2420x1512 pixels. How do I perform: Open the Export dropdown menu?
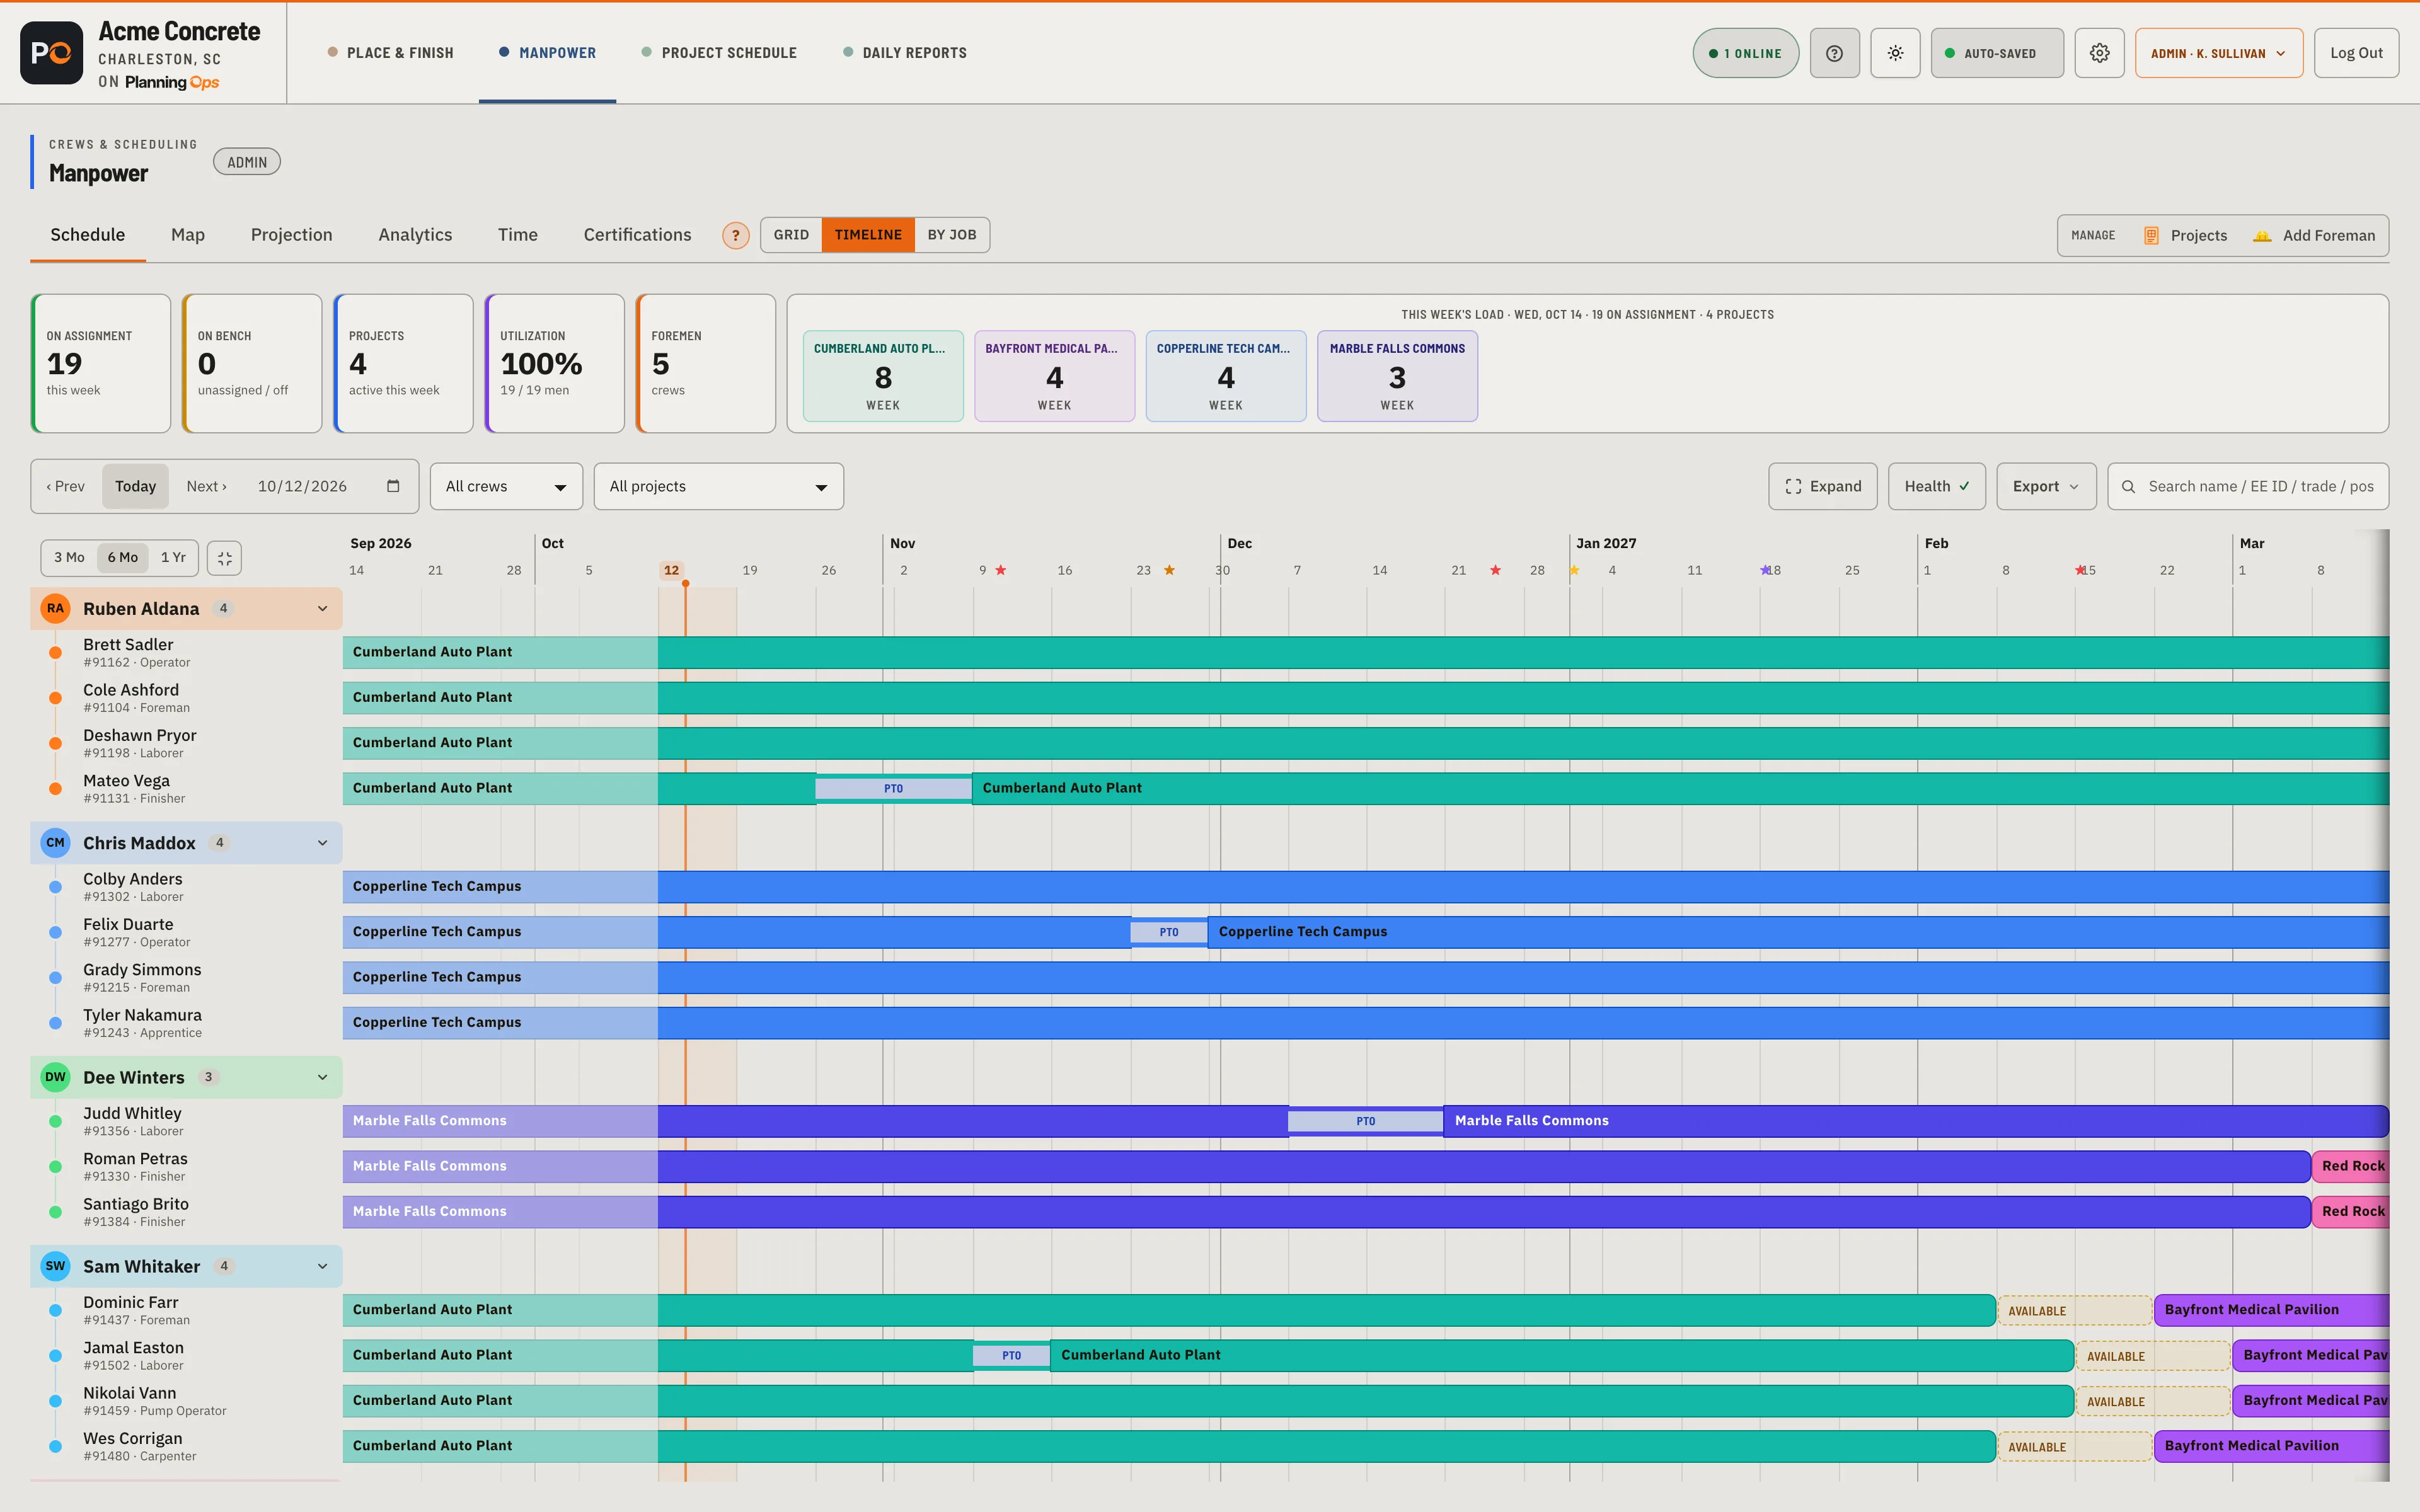pos(2046,486)
